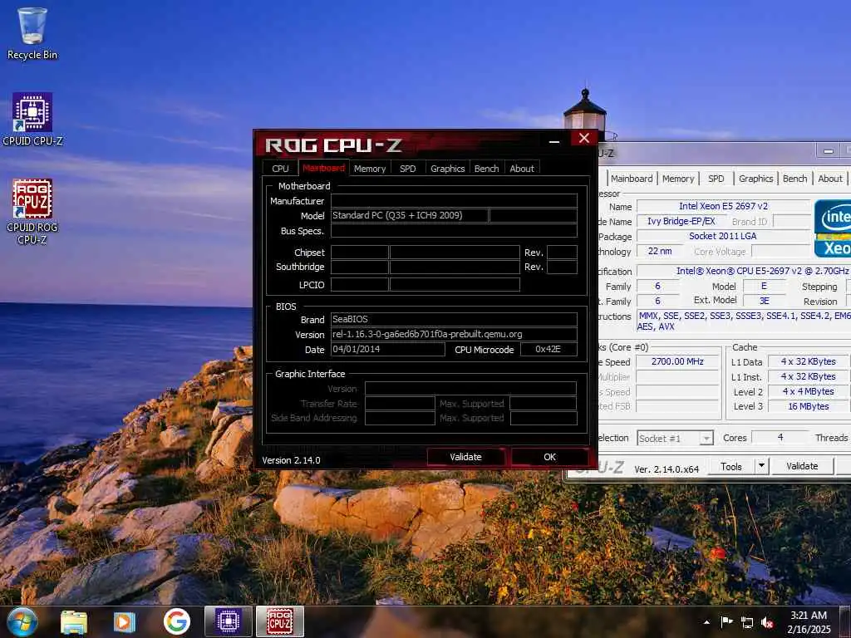Click the package value Socket 2011 LGA
Screen dimensions: 851x638
[x=723, y=236]
